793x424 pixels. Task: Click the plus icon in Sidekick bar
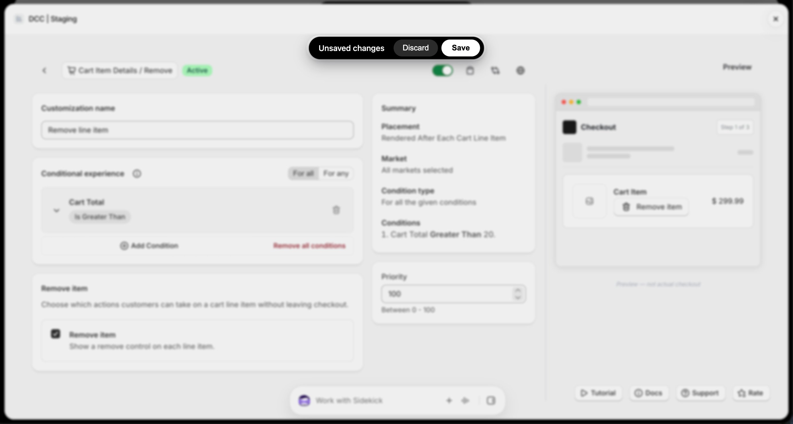(449, 401)
